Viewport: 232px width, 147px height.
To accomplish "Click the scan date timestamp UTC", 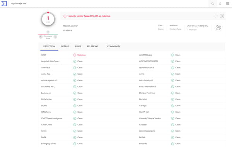I will coord(198,26).
